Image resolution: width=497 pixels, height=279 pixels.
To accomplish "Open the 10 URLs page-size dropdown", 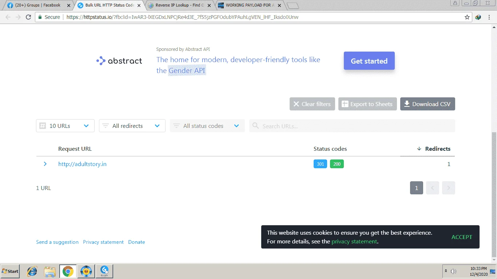I will click(65, 126).
